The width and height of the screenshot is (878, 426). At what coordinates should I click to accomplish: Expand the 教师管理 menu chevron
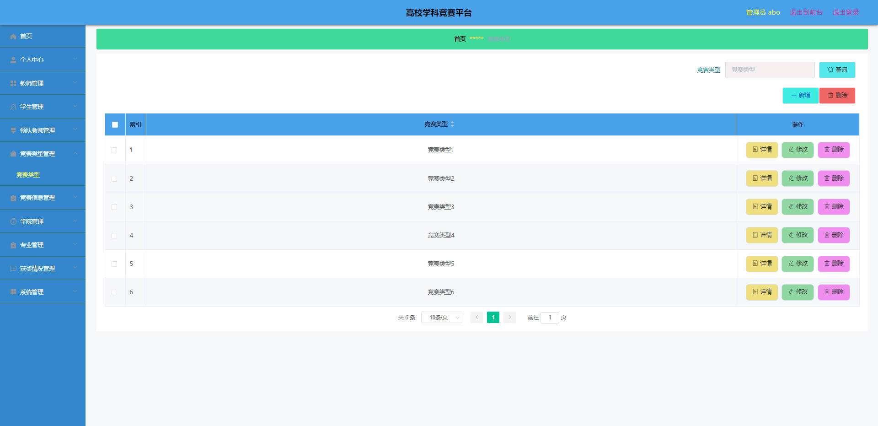(x=75, y=83)
